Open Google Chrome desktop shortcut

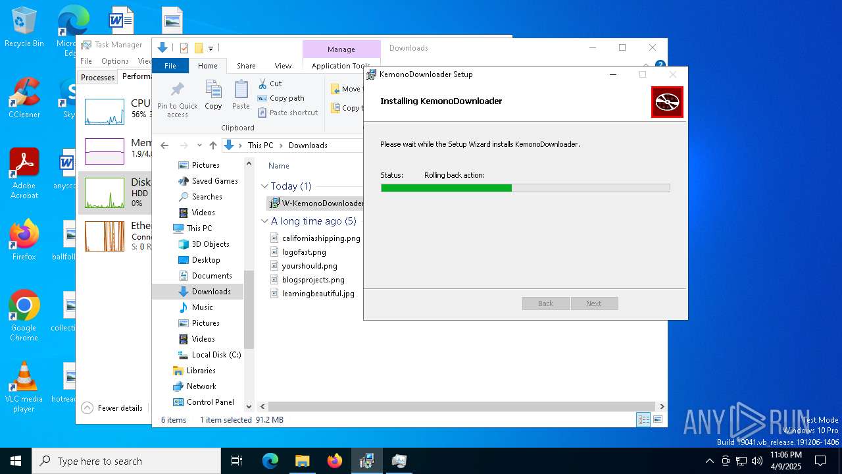[x=24, y=315]
